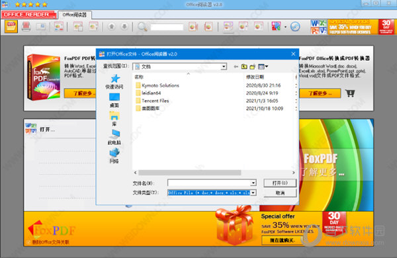This screenshot has height=258, width=397.
Task: Toggle the 删除Office文件关联 checkbox
Action: (28, 242)
